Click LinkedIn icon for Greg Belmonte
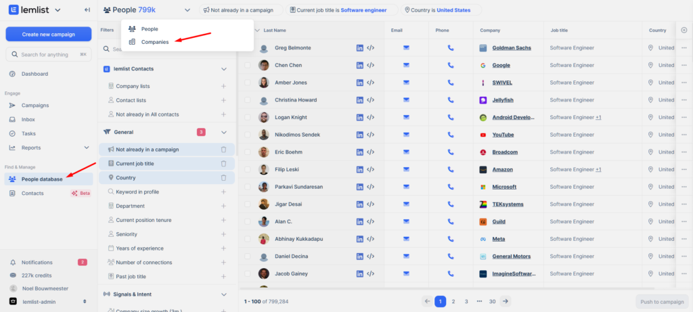The image size is (693, 312). tap(360, 48)
